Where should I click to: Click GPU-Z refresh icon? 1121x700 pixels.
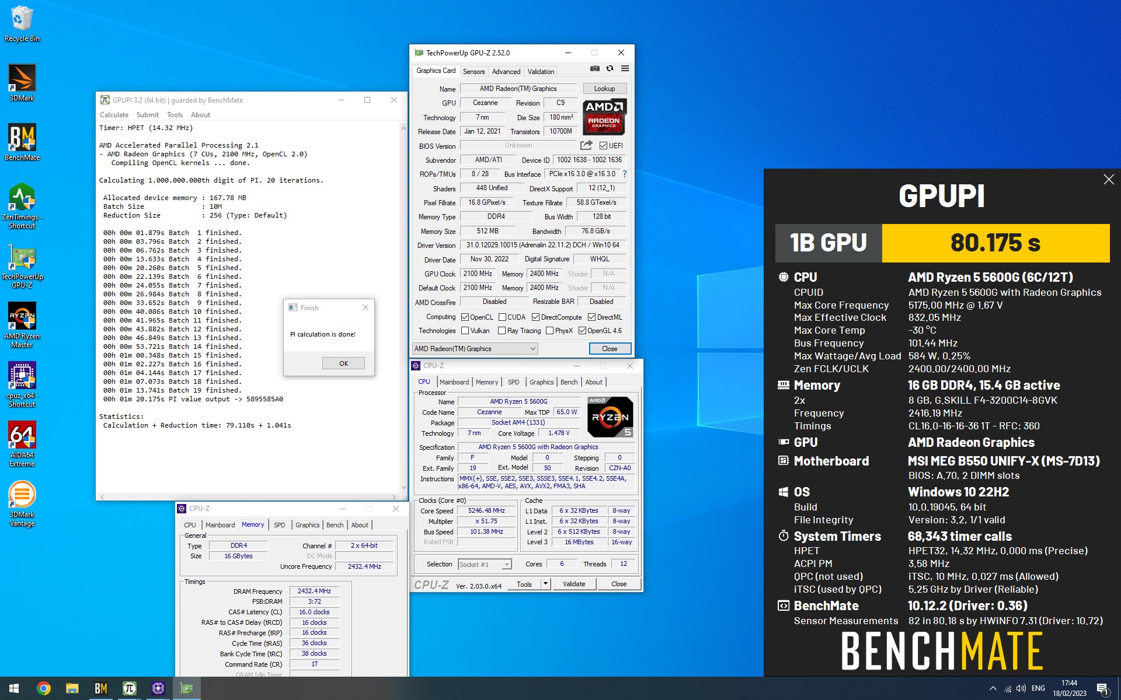(610, 69)
